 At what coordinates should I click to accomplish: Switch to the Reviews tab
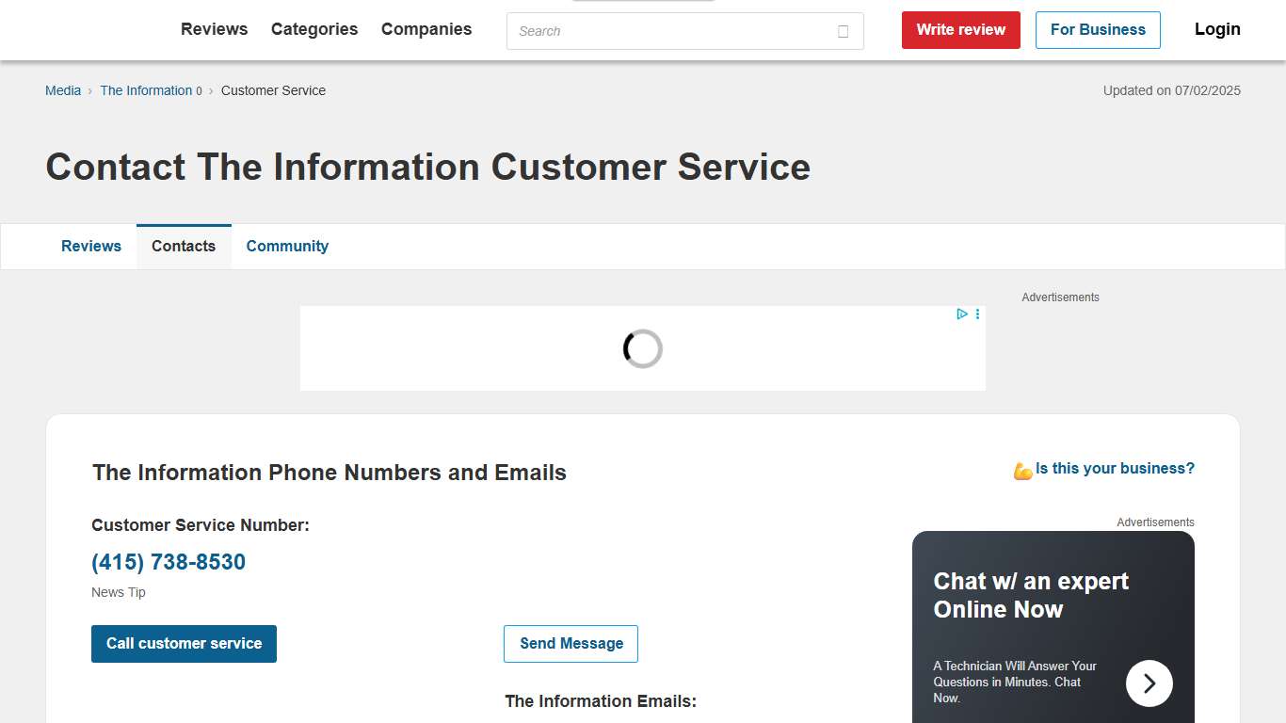(x=91, y=246)
